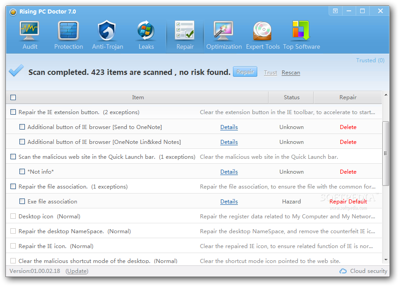Viewport: 399px width, 286px height.
Task: Check the *Not info* item checkbox
Action: tap(22, 171)
